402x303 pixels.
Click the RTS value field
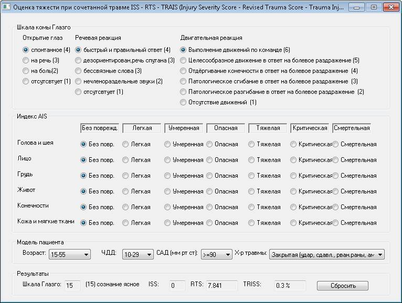221,285
